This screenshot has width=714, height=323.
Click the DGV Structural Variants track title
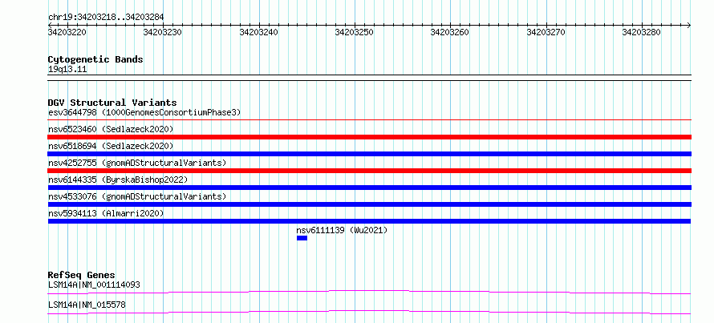112,103
